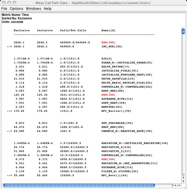Select MPI_Recv()[164] entry
The image size is (187, 189).
tap(115, 175)
